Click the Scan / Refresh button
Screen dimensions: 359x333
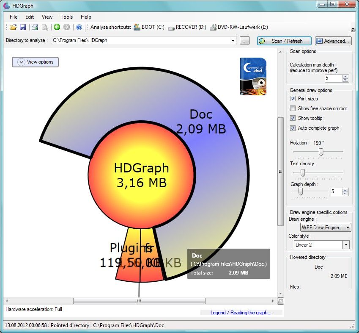(284, 41)
